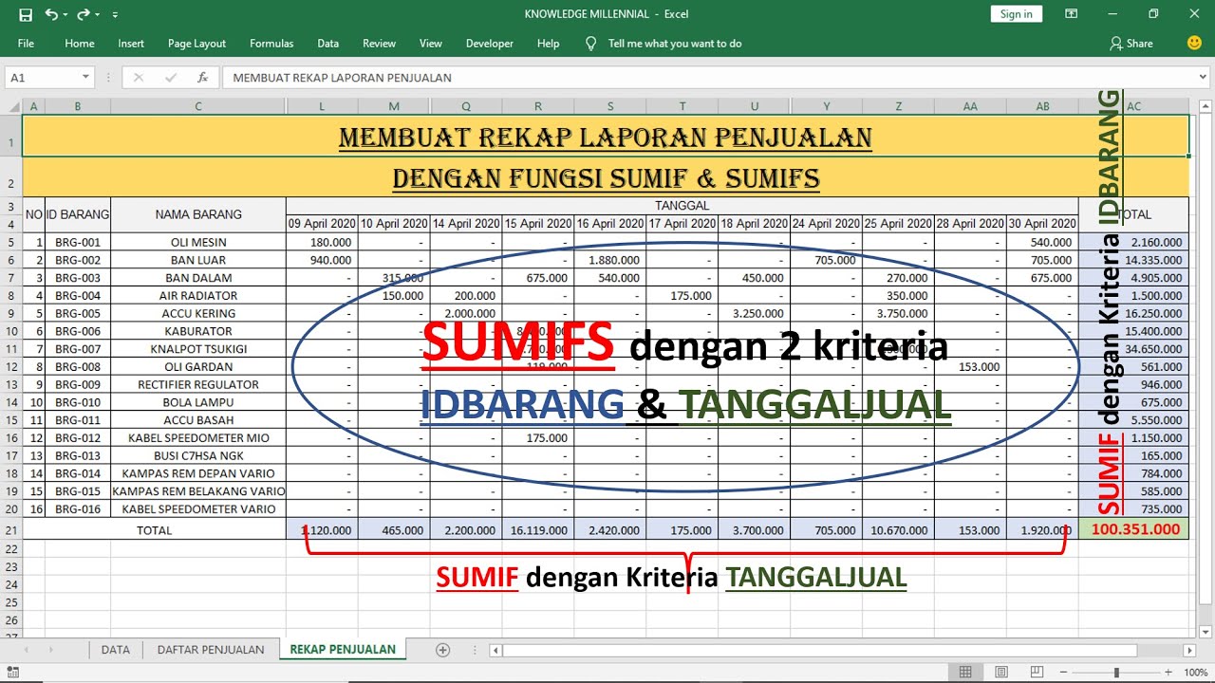Select cell KABEL SPEEDOMETER MIO
This screenshot has width=1215, height=683.
click(x=198, y=438)
